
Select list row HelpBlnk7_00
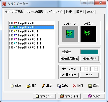(31, 23)
